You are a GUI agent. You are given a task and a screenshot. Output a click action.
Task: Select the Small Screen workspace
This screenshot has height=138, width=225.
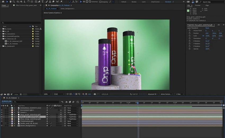(x=155, y=2)
